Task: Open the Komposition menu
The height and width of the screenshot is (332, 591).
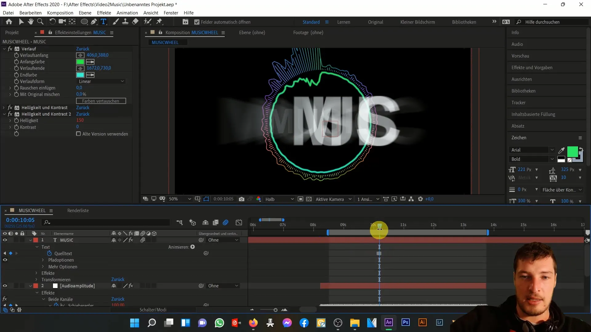Action: pyautogui.click(x=60, y=13)
